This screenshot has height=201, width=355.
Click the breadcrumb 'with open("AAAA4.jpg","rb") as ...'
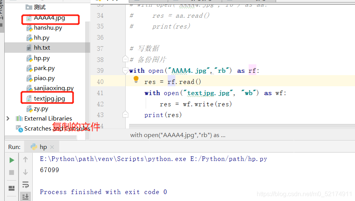pos(178,135)
